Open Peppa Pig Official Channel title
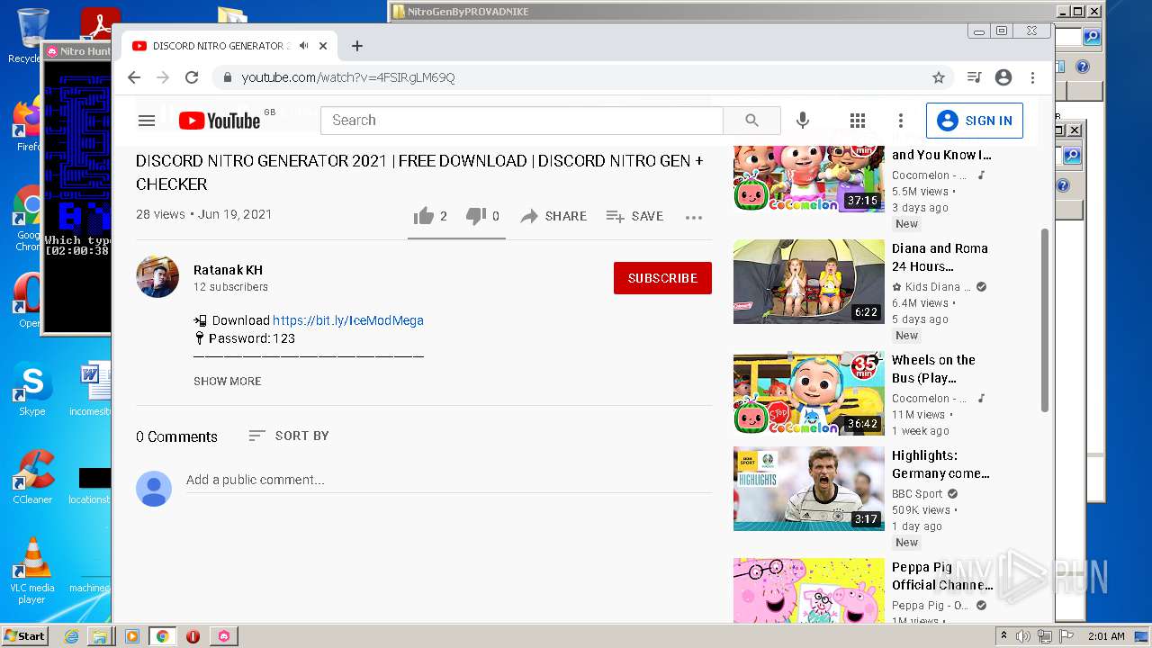Viewport: 1152px width, 648px height. (940, 576)
